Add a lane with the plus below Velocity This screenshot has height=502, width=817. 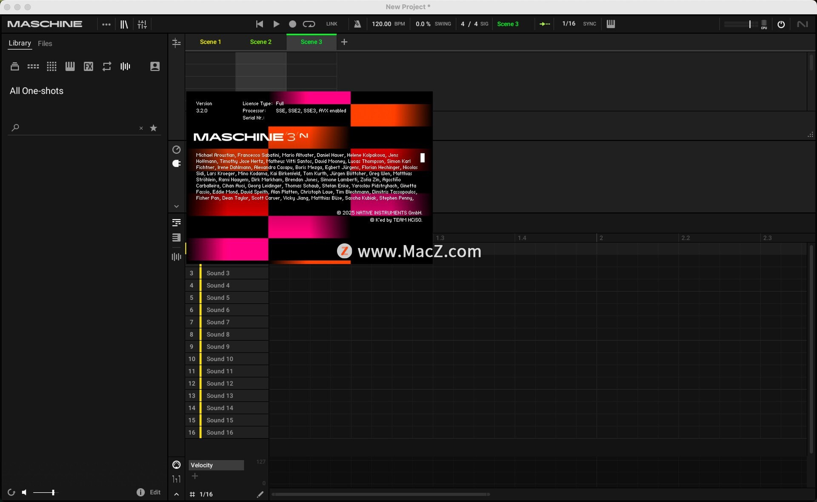click(195, 477)
